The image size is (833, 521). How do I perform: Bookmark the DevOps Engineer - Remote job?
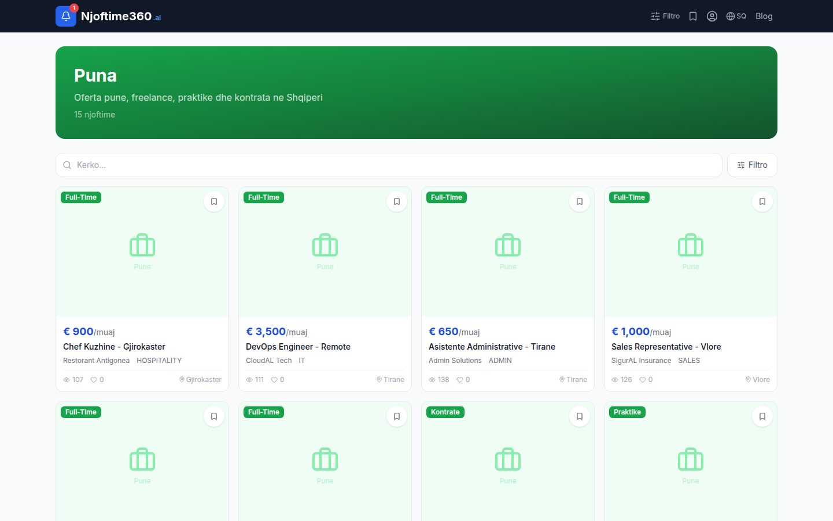pyautogui.click(x=397, y=201)
